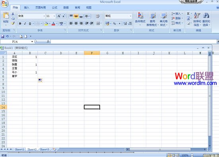Click the phonetic guide 文 icon

[x=61, y=24]
